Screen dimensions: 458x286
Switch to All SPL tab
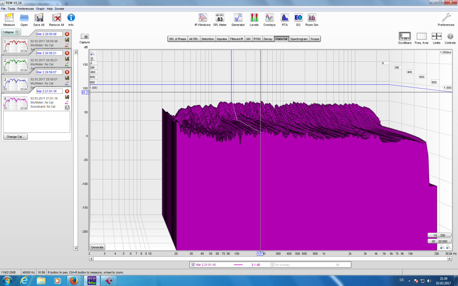[194, 39]
